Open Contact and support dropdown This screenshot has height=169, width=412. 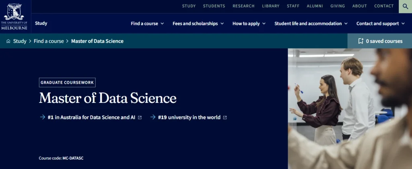coord(380,24)
